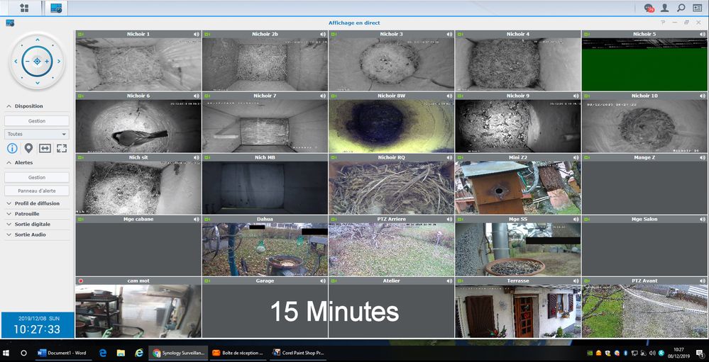Open the Panneau d'alerte button
709x362 pixels.
click(x=37, y=191)
